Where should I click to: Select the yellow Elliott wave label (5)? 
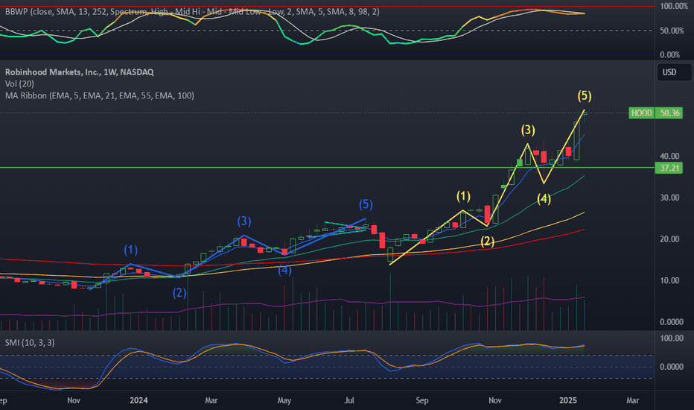tap(585, 95)
